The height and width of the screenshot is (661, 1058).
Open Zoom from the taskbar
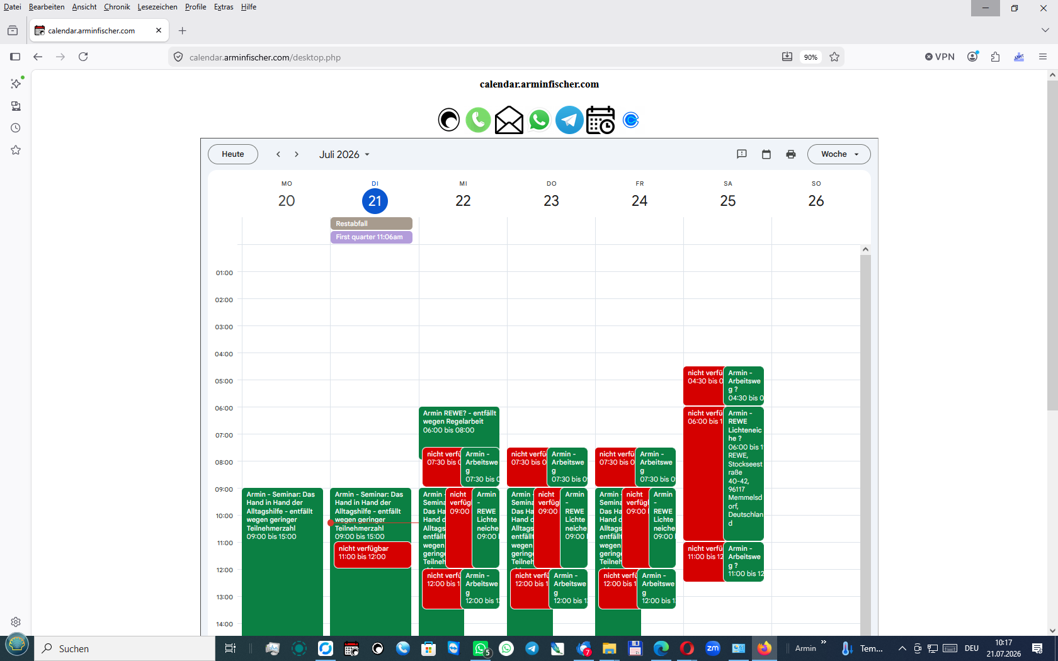(713, 648)
